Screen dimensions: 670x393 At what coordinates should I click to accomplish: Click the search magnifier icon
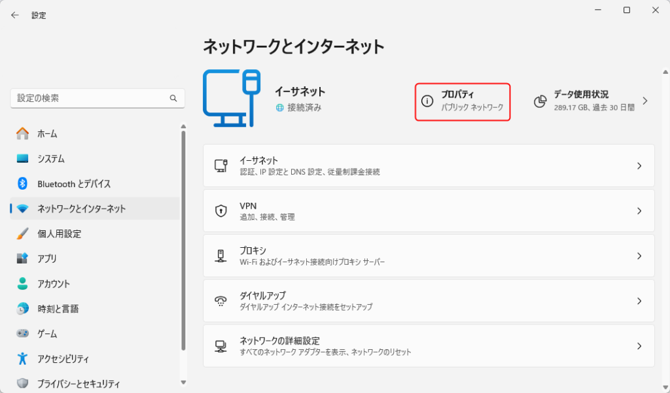[x=173, y=98]
